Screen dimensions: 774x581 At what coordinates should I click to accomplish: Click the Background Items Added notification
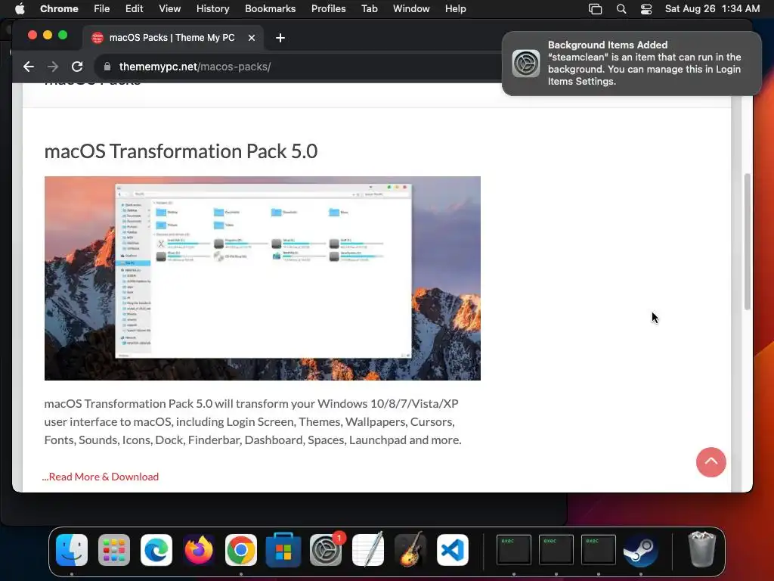[x=631, y=64]
